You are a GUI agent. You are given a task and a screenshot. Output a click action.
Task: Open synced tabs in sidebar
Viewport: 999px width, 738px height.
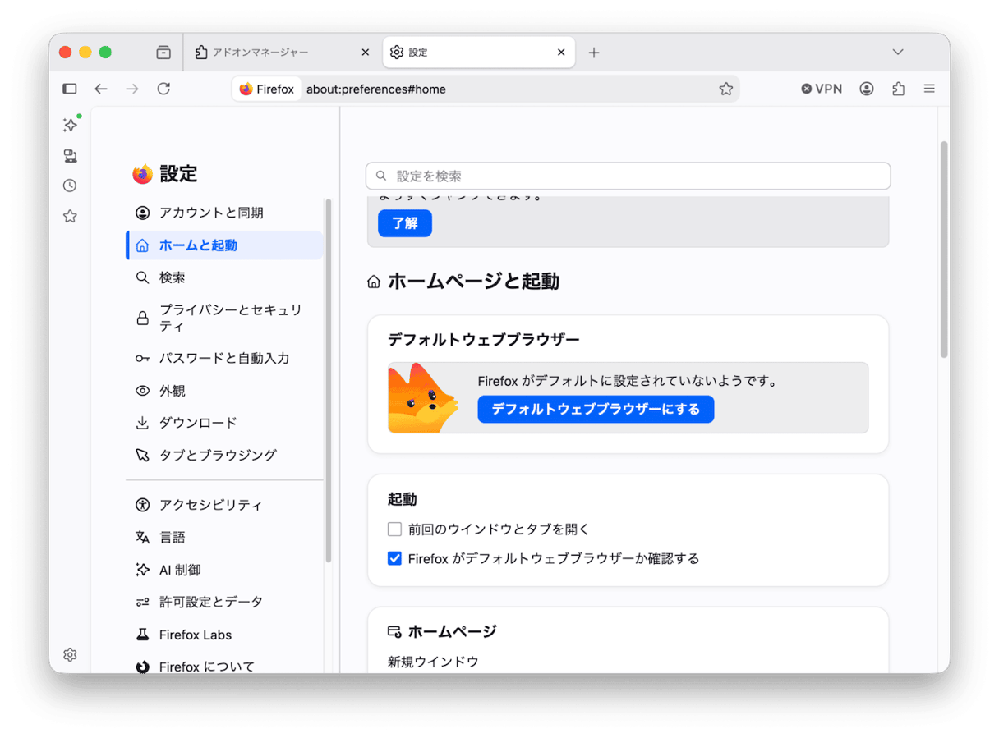[x=71, y=156]
